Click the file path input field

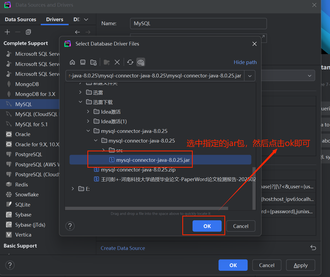coord(155,76)
